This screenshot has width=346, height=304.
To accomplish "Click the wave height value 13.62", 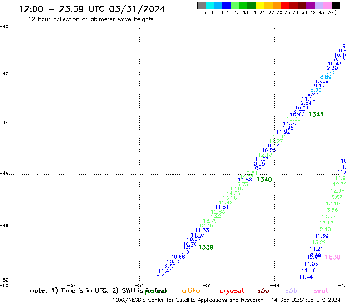I will [x=335, y=197].
